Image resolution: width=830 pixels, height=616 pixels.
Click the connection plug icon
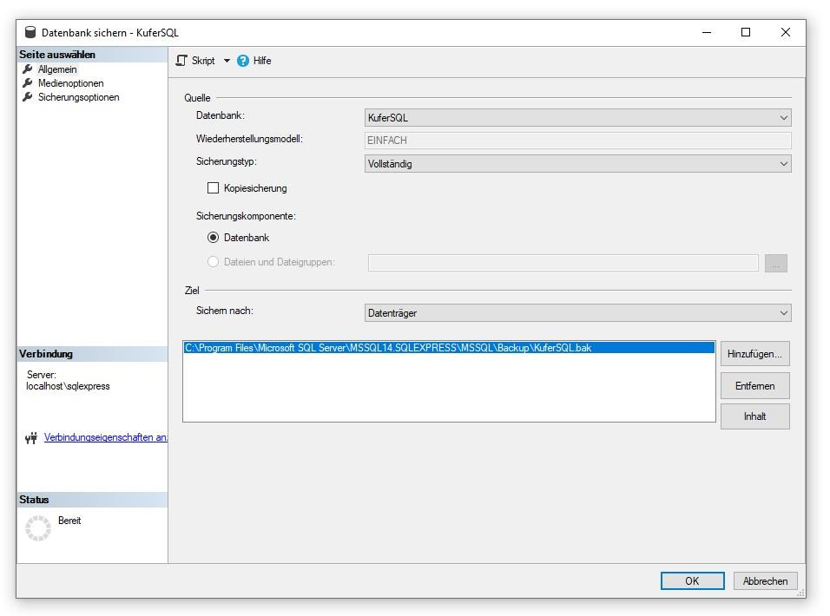tap(31, 438)
